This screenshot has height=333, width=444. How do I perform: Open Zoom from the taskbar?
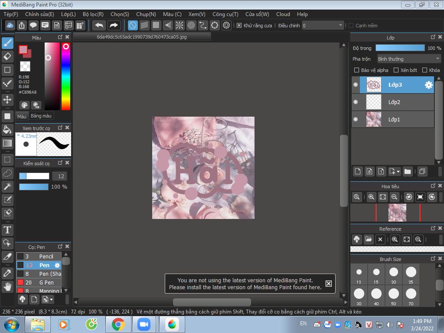[x=144, y=324]
